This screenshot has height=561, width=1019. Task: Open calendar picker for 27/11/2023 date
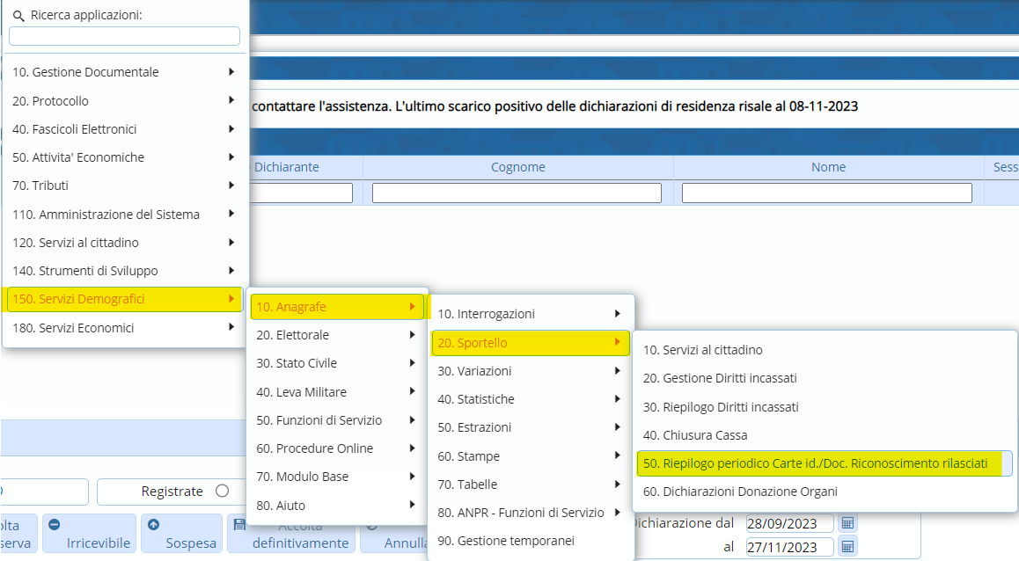(x=847, y=547)
